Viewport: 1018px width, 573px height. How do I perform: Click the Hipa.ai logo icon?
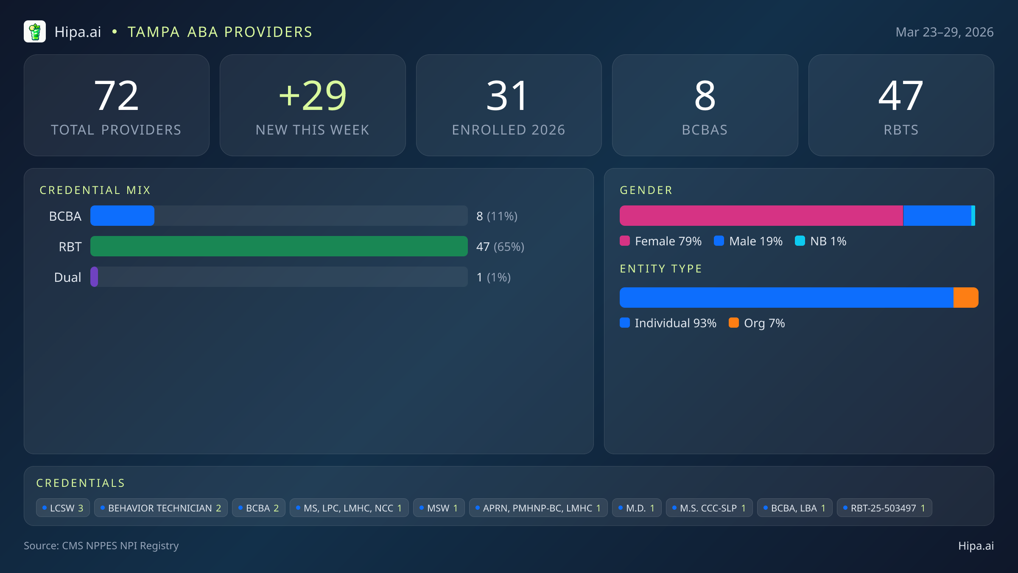tap(35, 32)
